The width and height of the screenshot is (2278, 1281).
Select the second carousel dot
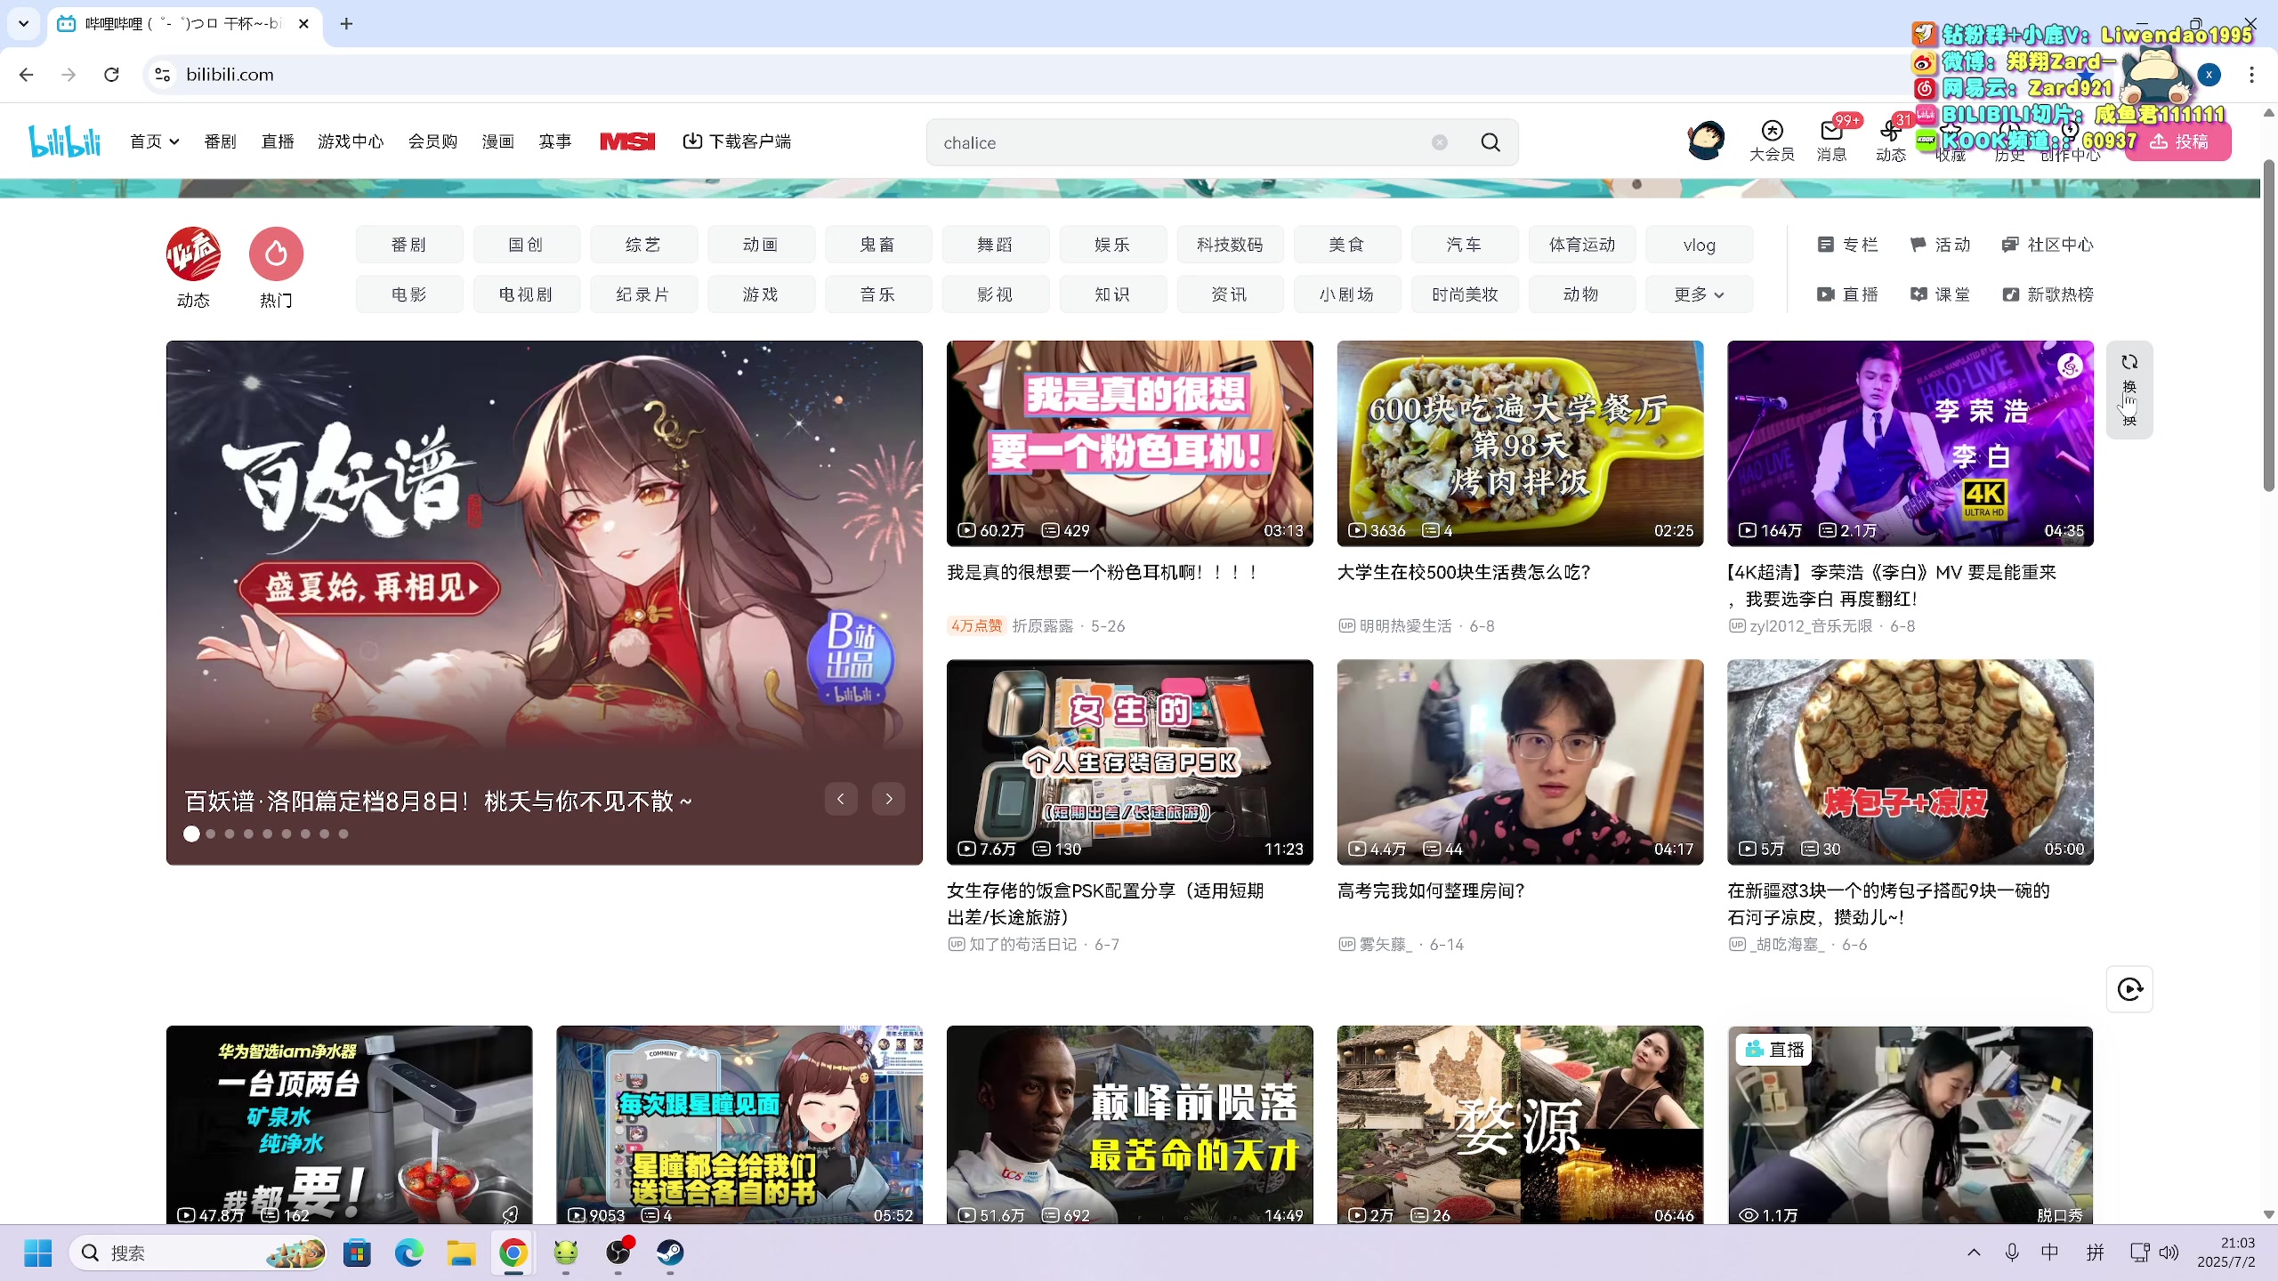[x=211, y=834]
